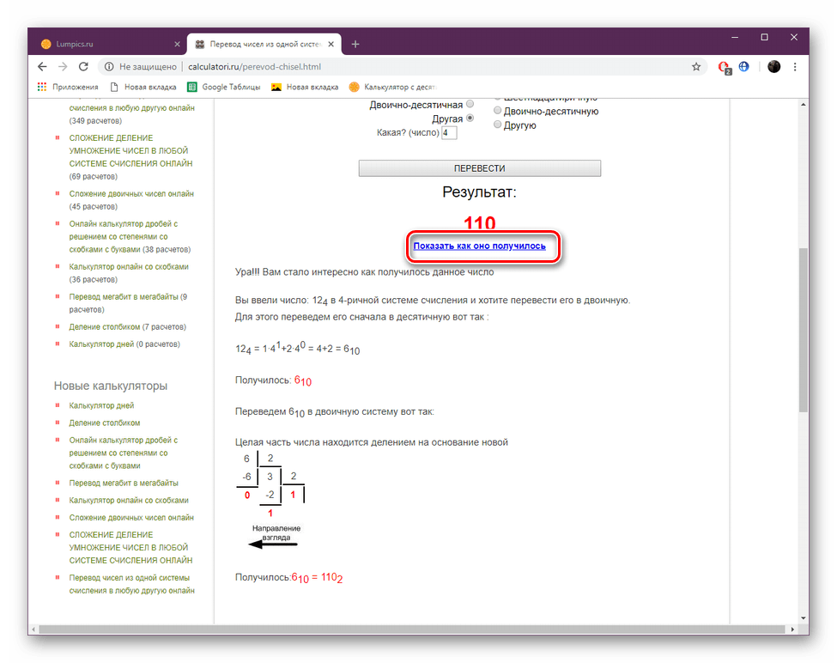Click the vertical scrollbar thumb
Image resolution: width=837 pixels, height=663 pixels.
point(804,330)
